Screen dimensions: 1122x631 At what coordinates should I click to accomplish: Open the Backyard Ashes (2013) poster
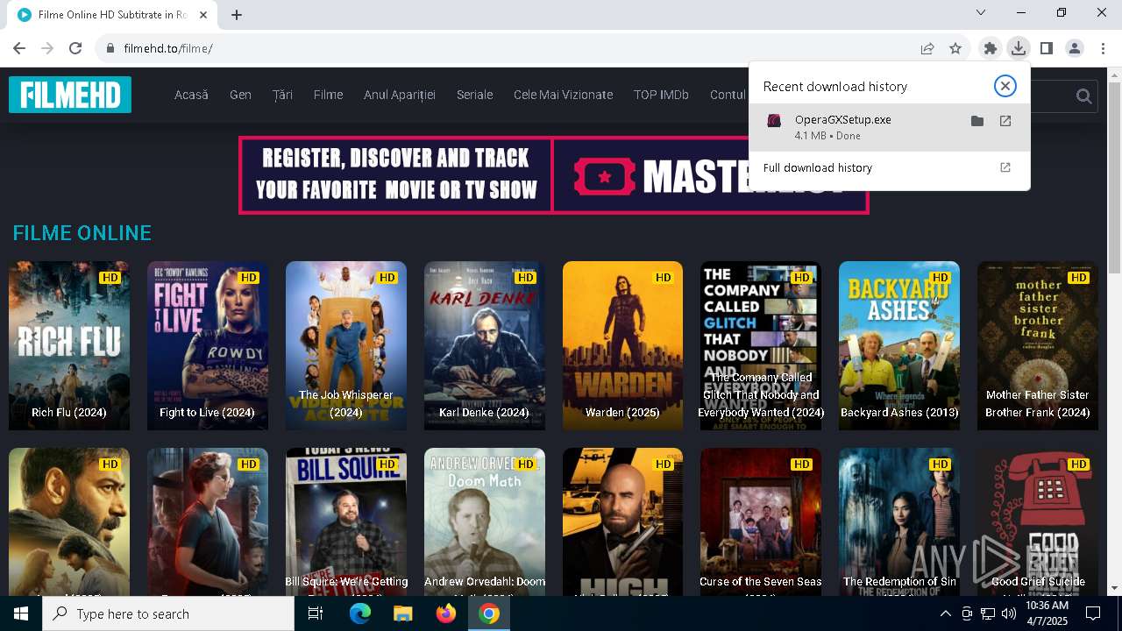tap(899, 345)
